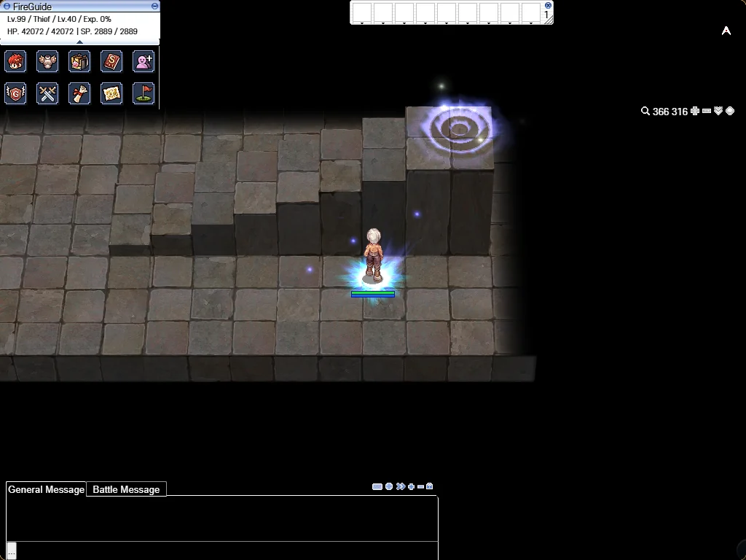Open the battle menu with the crossed swords icon
This screenshot has width=746, height=560.
pos(47,93)
